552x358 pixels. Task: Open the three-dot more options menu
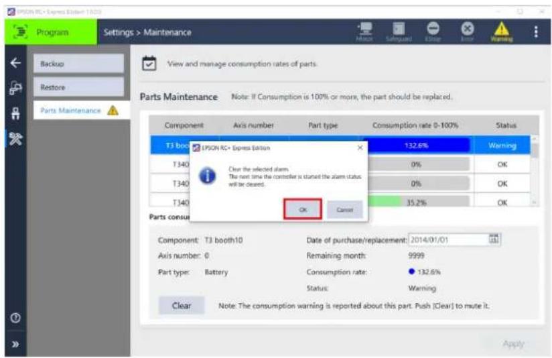click(x=536, y=32)
